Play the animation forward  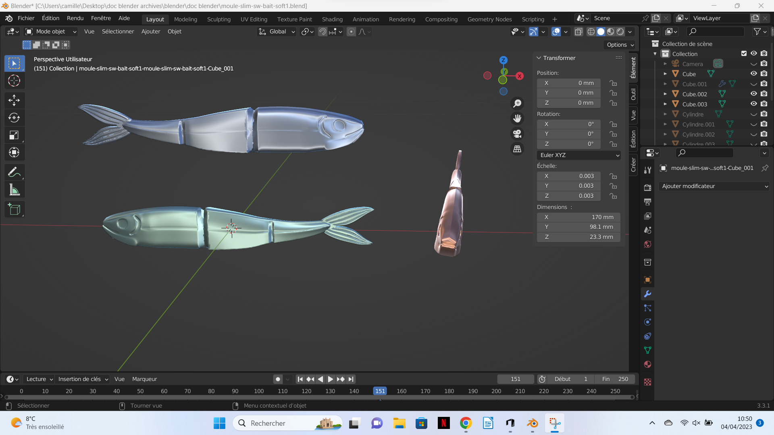[x=330, y=379]
